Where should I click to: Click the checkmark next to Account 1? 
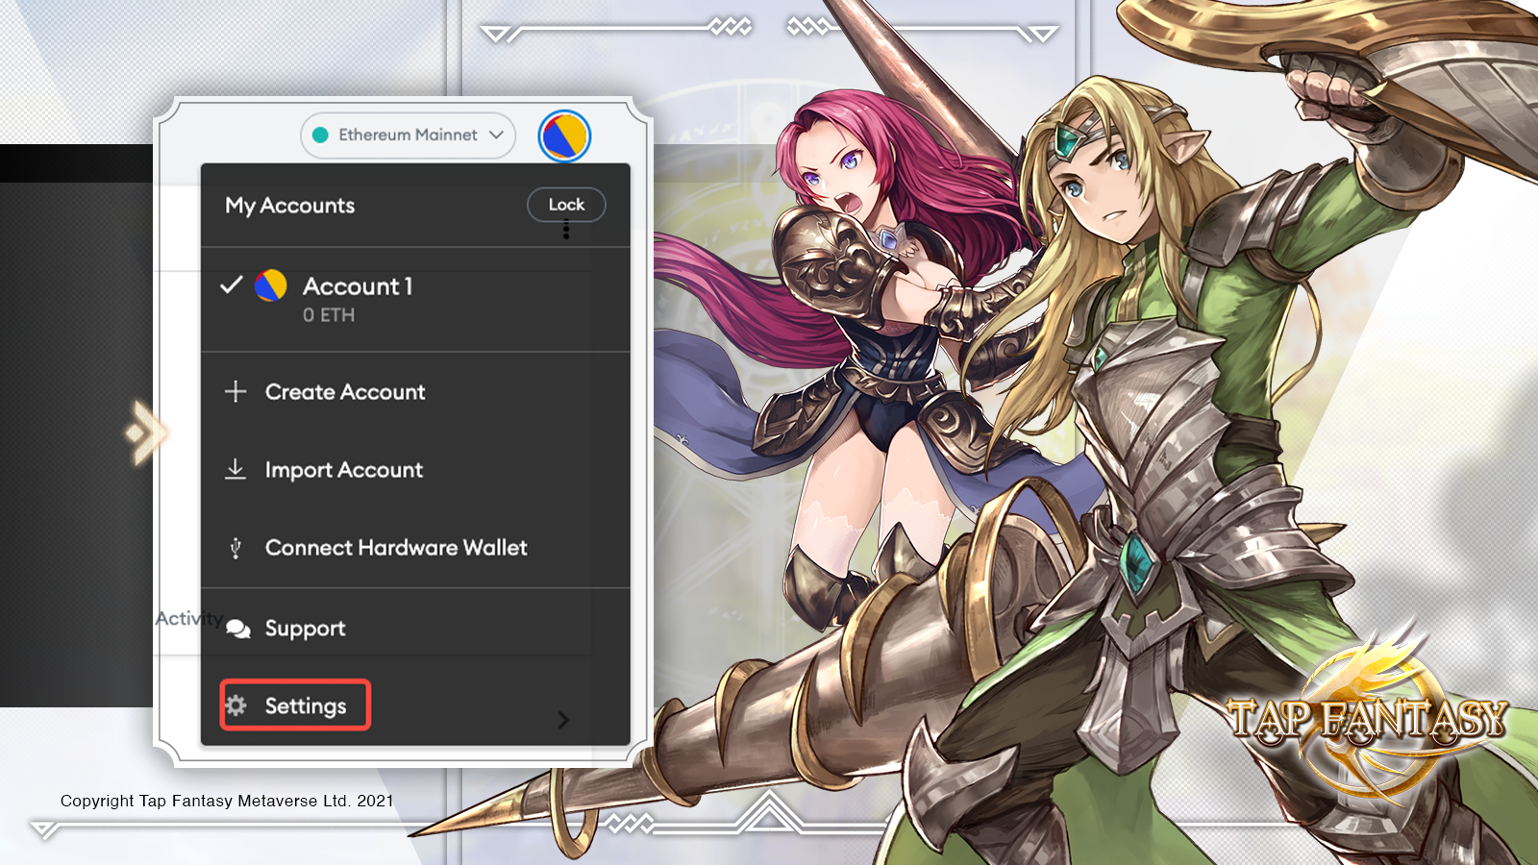tap(231, 285)
